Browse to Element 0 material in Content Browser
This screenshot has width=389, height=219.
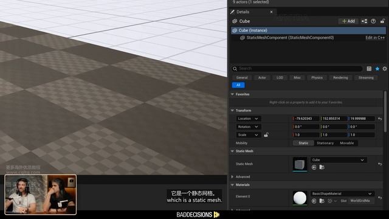click(x=322, y=201)
